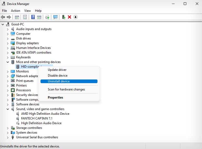This screenshot has height=149, width=202.
Task: Click the Universal Serial Bus plug icon
Action: click(13, 137)
